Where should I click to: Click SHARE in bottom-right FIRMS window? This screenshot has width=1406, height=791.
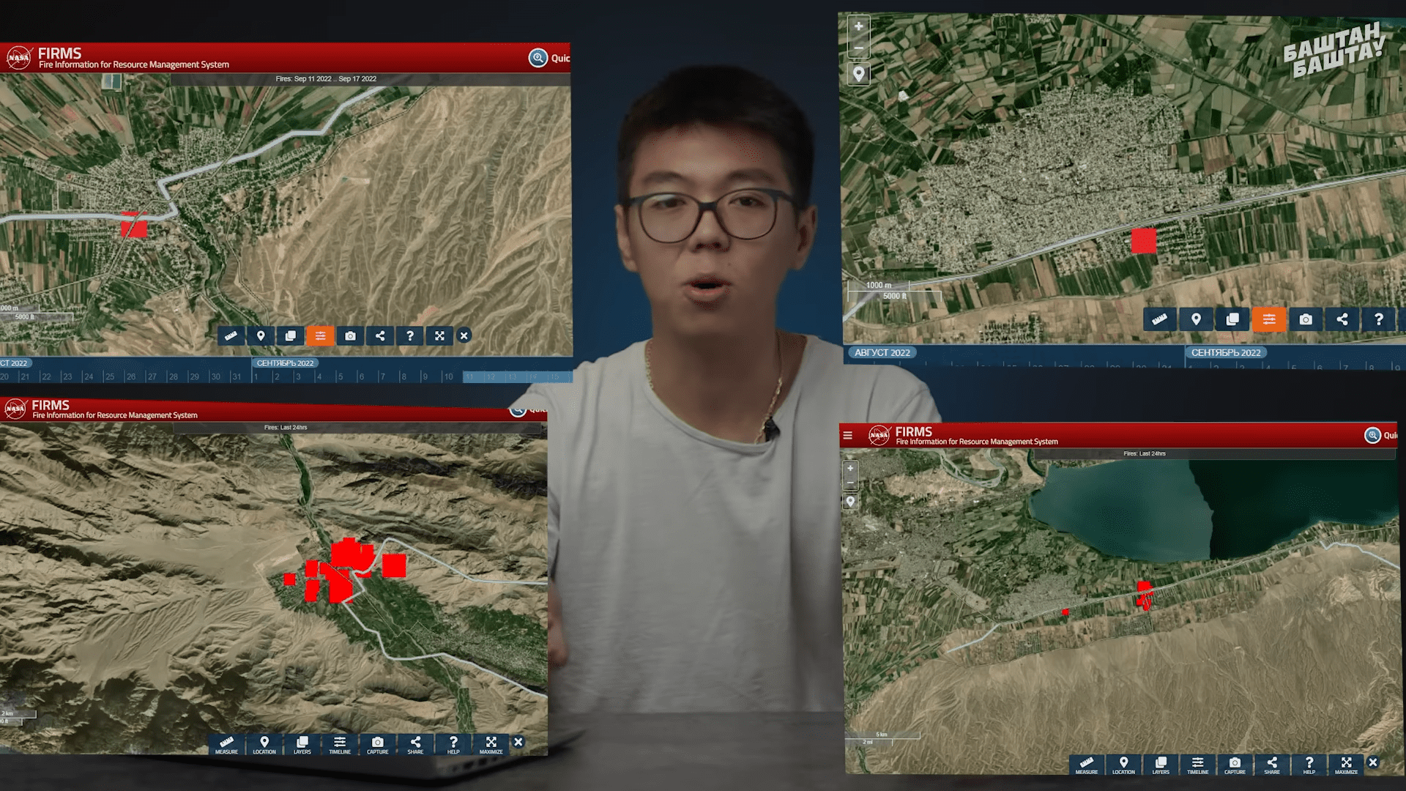tap(1272, 765)
